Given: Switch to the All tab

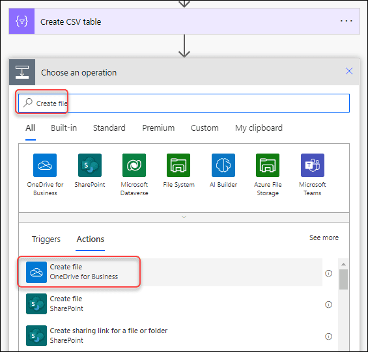Looking at the screenshot, I should pyautogui.click(x=30, y=128).
